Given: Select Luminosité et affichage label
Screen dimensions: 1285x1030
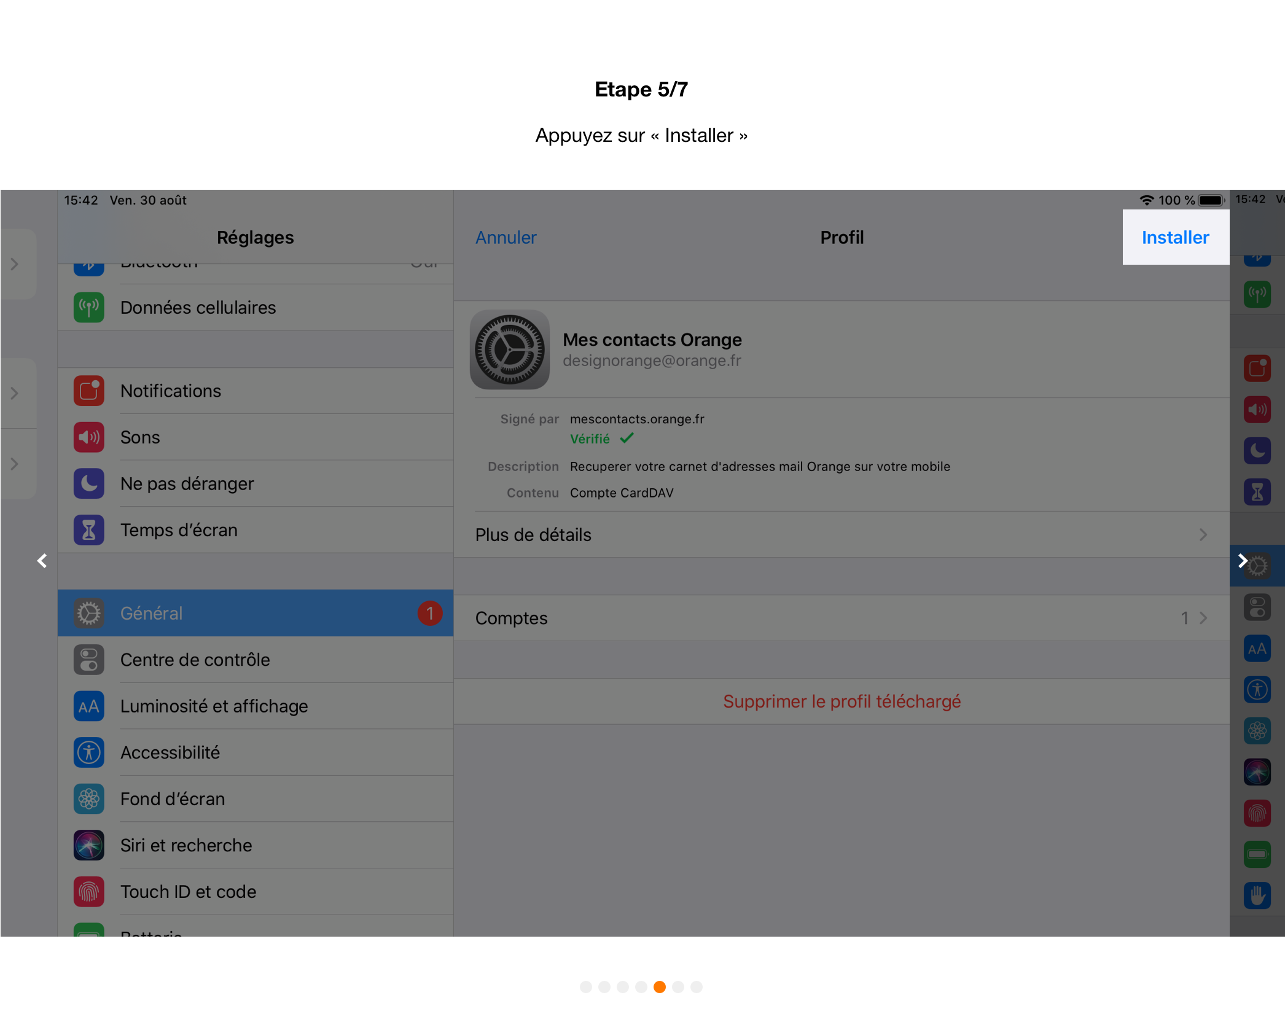Looking at the screenshot, I should 214,706.
